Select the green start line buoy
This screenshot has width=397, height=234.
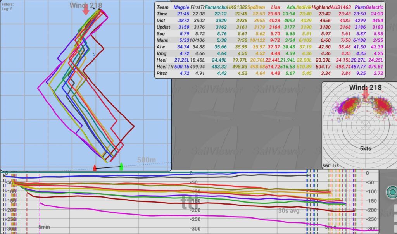tap(121, 167)
